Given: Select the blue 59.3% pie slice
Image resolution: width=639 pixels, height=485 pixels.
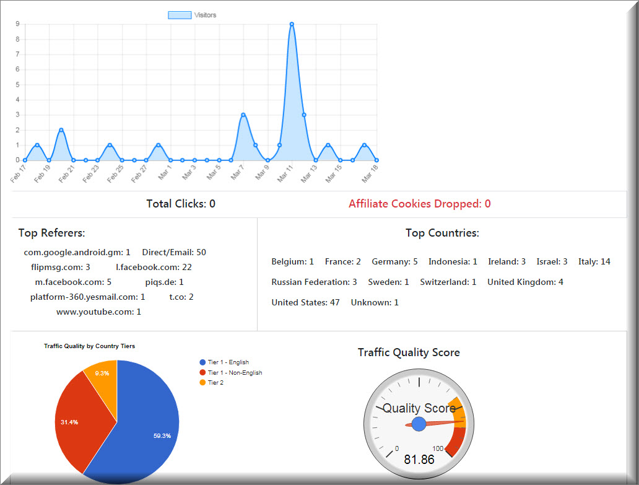Looking at the screenshot, I should pyautogui.click(x=147, y=432).
